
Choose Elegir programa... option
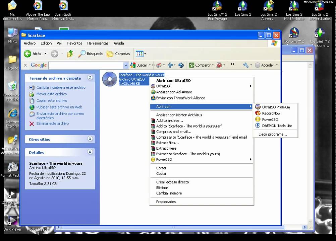click(x=275, y=134)
